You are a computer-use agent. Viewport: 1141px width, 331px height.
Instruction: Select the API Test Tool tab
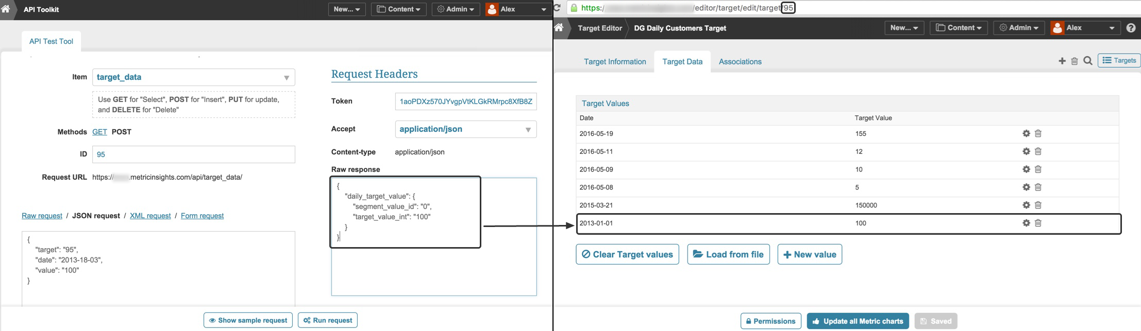tap(51, 41)
